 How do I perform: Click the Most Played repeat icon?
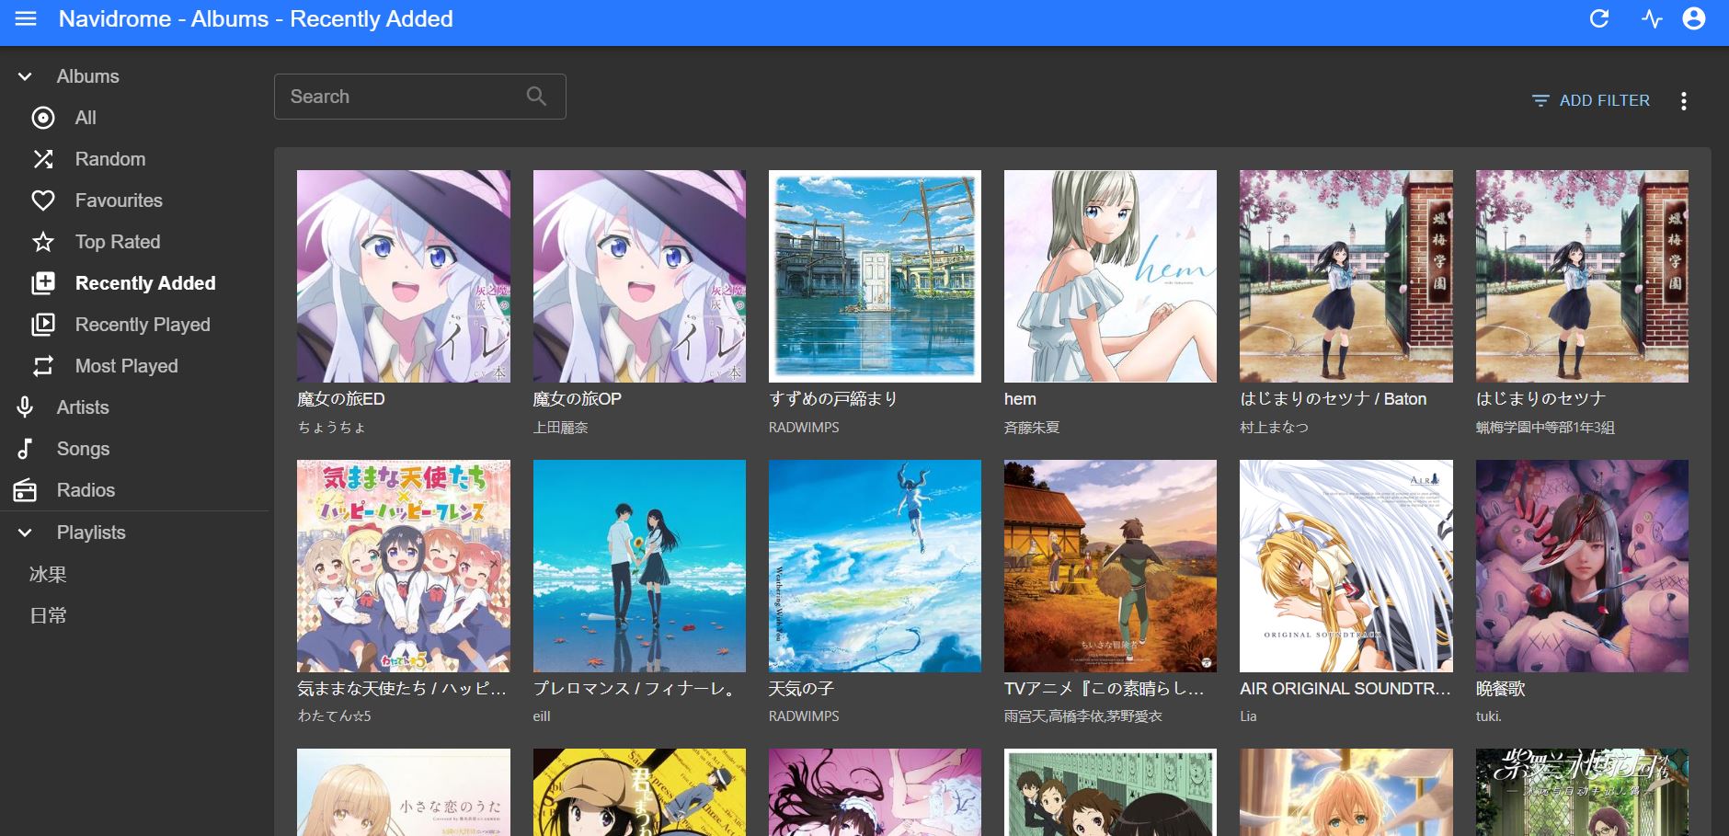click(x=43, y=366)
